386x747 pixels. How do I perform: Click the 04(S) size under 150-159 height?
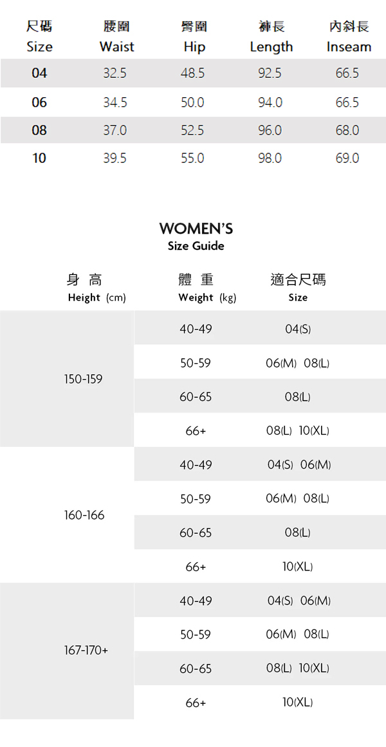[298, 329]
